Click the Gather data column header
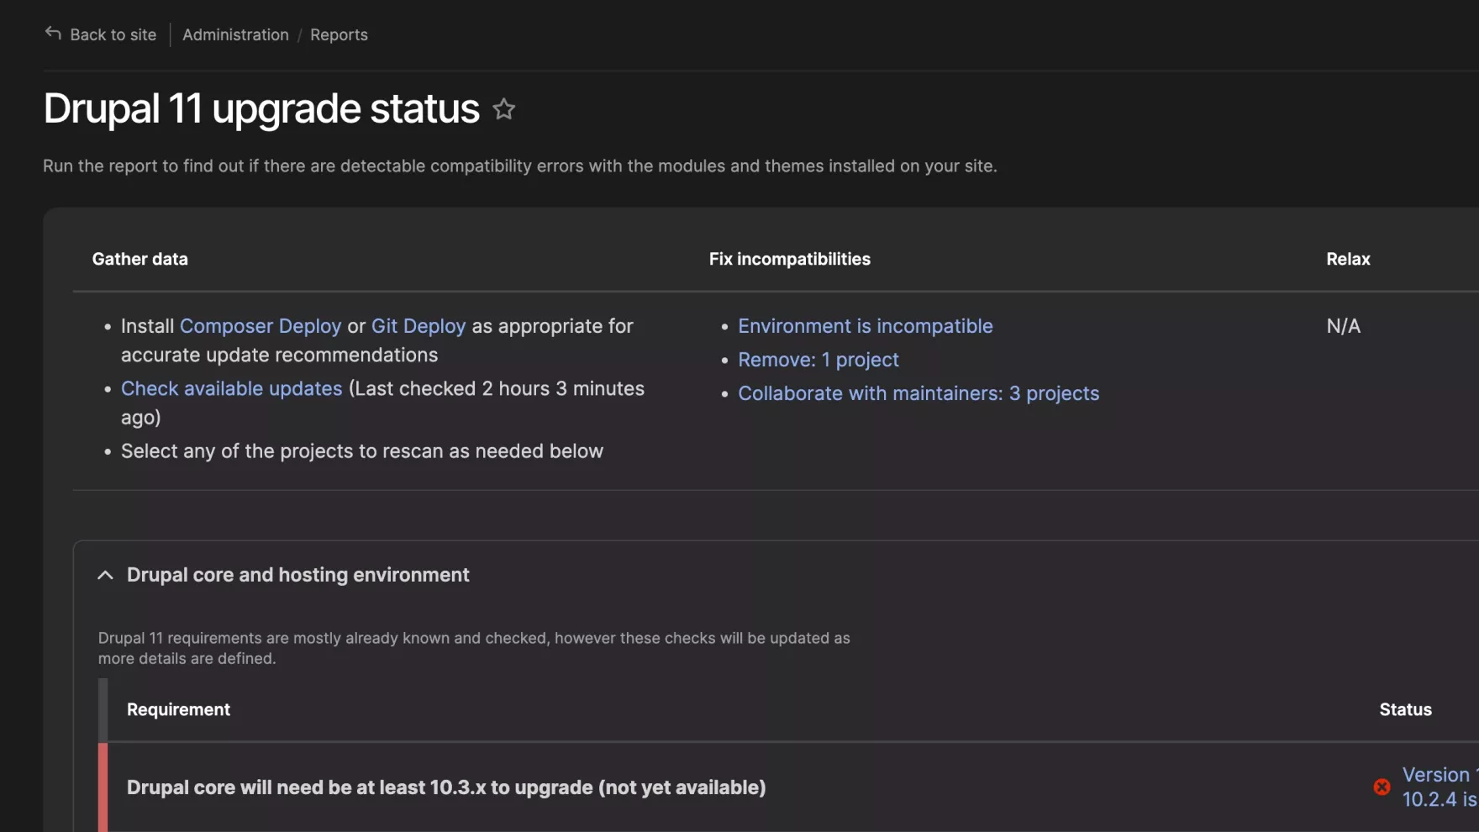 [140, 259]
